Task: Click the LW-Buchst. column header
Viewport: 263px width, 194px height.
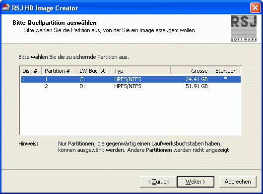Action: pyautogui.click(x=94, y=71)
